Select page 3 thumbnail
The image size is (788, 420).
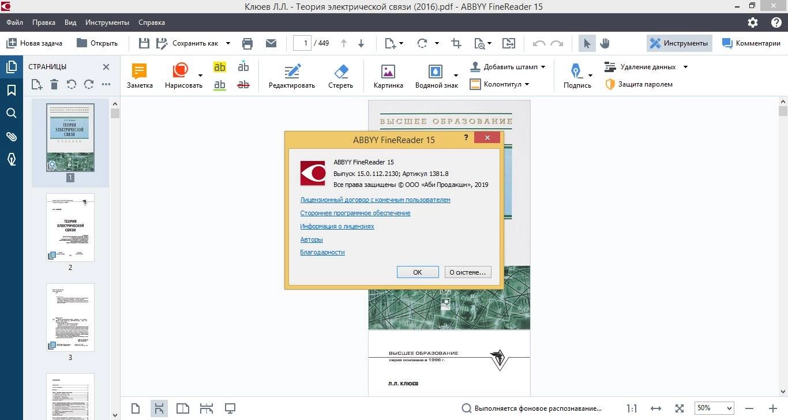click(x=70, y=317)
